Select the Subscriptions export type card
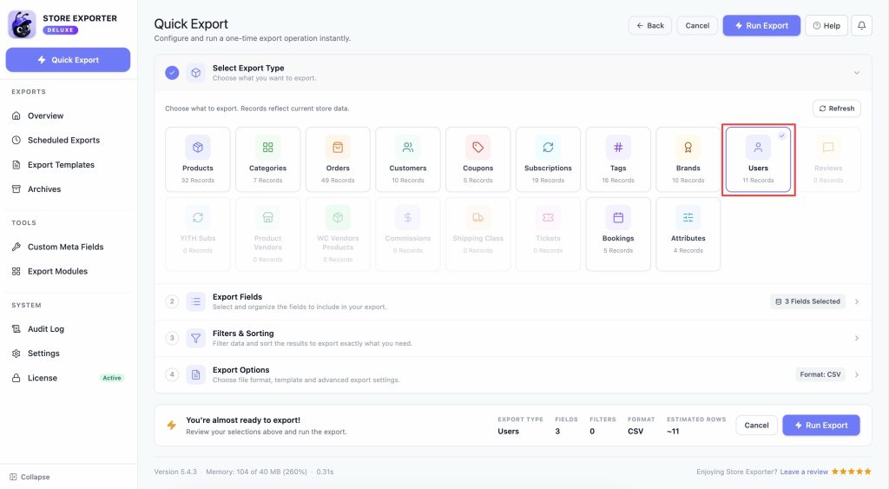The image size is (889, 489). tap(548, 160)
